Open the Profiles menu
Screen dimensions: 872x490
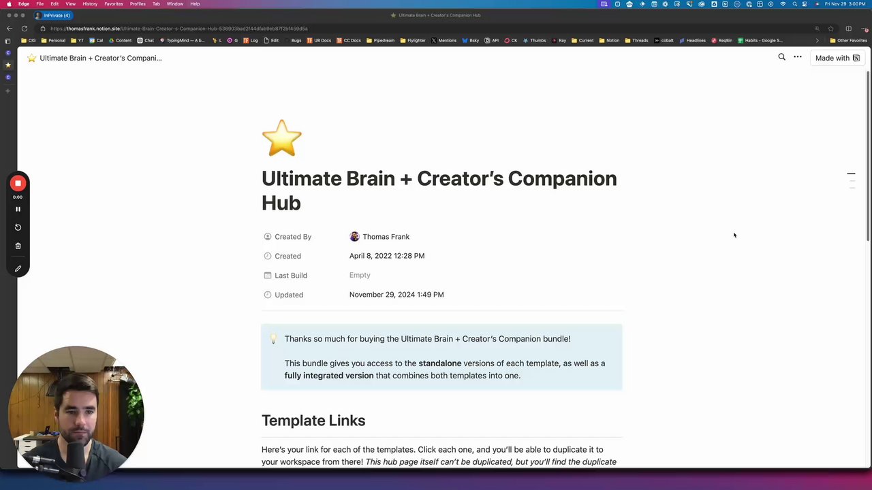[138, 4]
